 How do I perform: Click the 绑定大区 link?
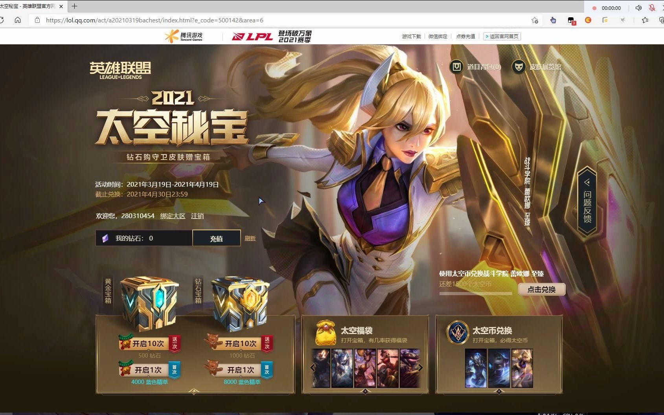(173, 216)
